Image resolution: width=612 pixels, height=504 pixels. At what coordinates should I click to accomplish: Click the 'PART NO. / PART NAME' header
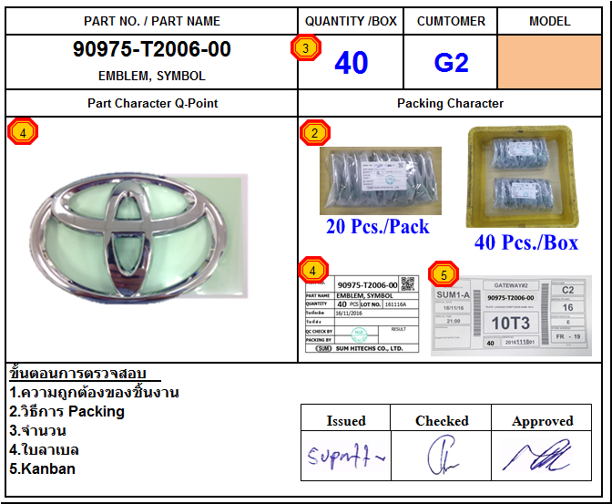click(x=152, y=21)
